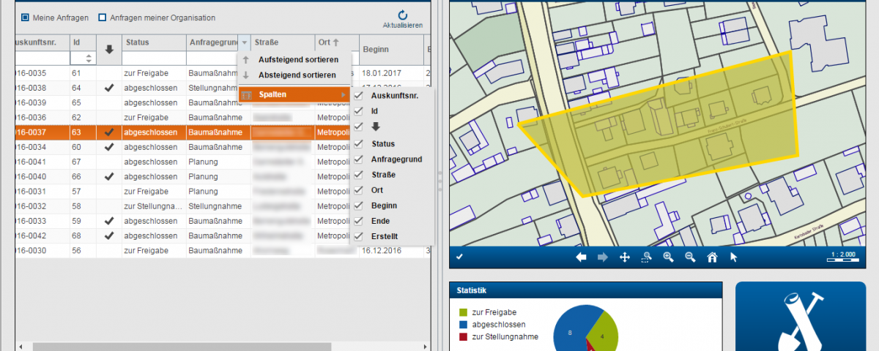The image size is (879, 351).
Task: Click the Id filter spinner
Action: (x=89, y=58)
